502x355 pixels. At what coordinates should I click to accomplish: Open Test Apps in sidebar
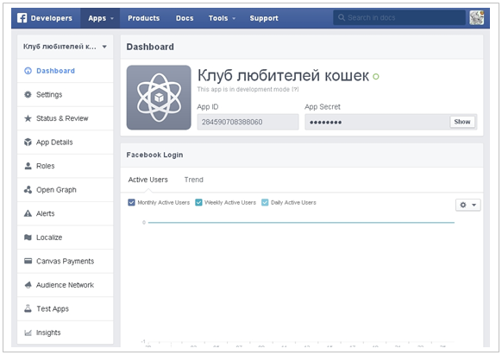point(66,308)
